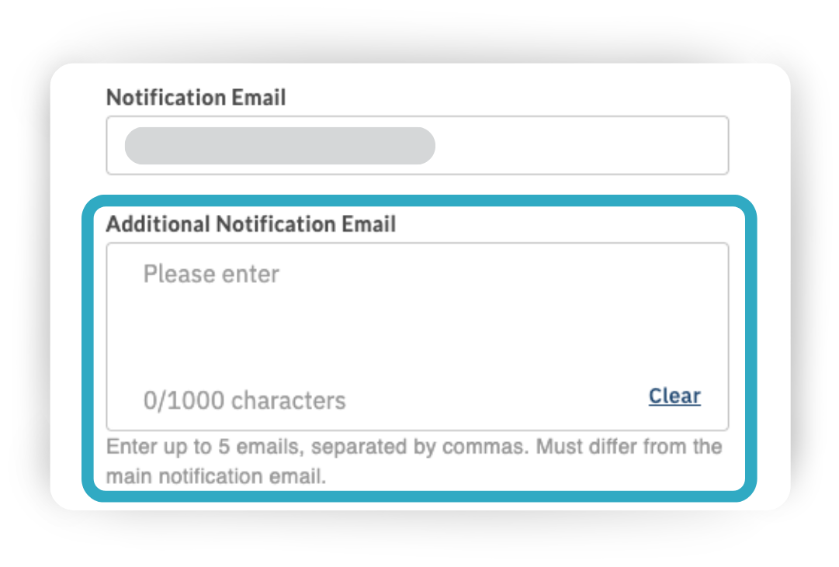Select the "Notification Email" field label
The image size is (839, 567).
click(x=196, y=98)
